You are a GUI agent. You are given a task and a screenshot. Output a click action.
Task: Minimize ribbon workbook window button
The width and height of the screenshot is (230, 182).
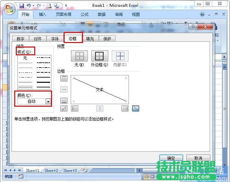coord(209,15)
